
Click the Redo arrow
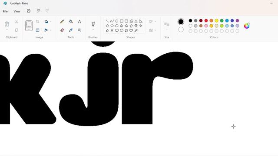point(47,11)
